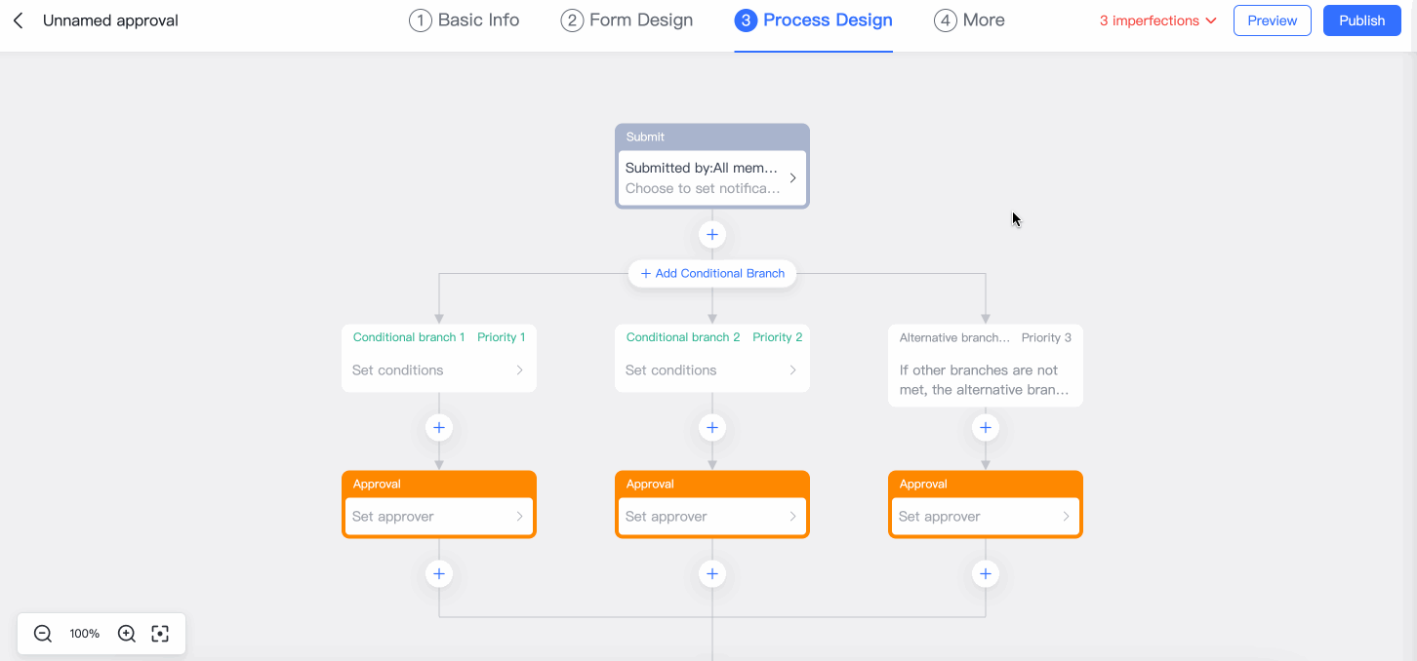Switch to the Form Design tab
Image resolution: width=1417 pixels, height=661 pixels.
(x=627, y=19)
